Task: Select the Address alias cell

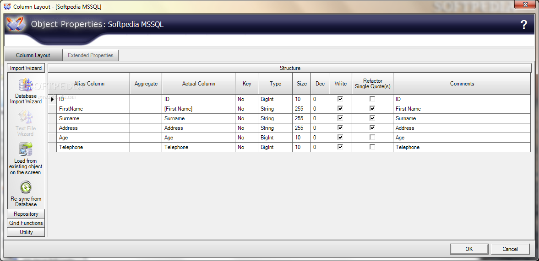Action: pos(93,128)
